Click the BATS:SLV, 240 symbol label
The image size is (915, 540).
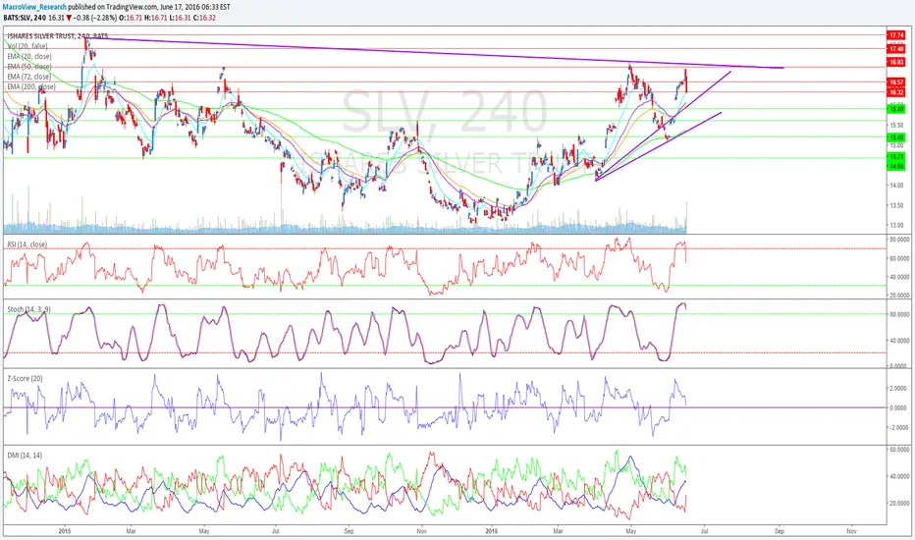point(25,18)
